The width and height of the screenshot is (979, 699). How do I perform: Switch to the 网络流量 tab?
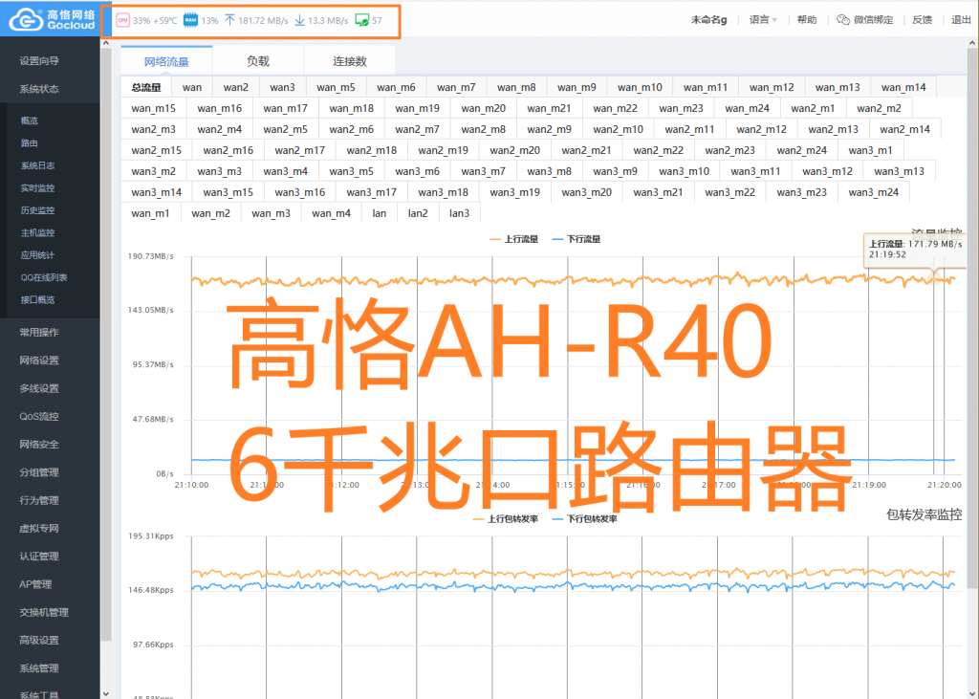pyautogui.click(x=166, y=60)
